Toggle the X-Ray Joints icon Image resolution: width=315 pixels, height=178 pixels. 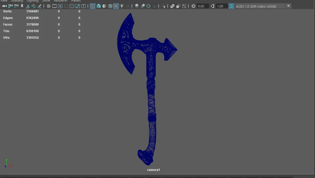(184, 6)
